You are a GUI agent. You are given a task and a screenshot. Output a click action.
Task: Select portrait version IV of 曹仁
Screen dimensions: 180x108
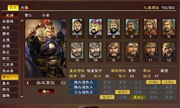pos(132,29)
